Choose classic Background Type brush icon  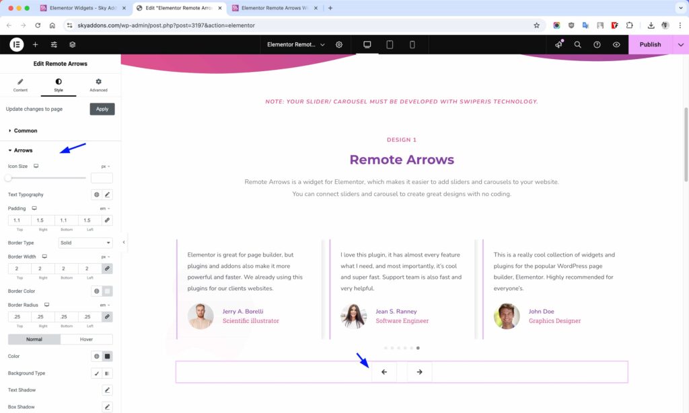(97, 373)
